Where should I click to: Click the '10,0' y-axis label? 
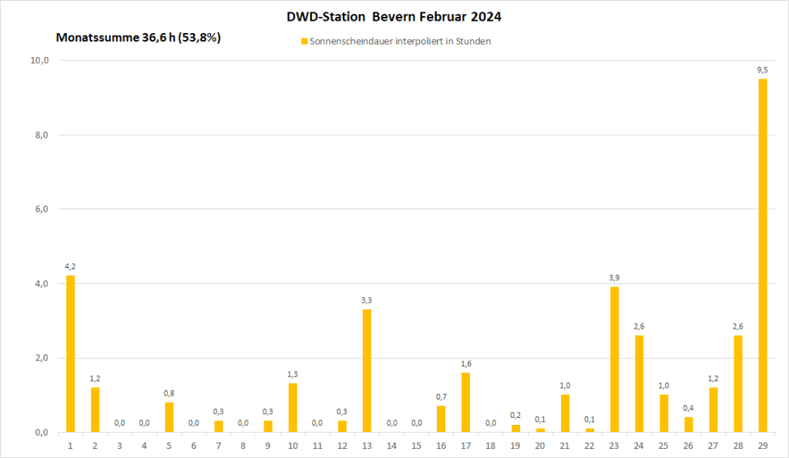pos(39,60)
